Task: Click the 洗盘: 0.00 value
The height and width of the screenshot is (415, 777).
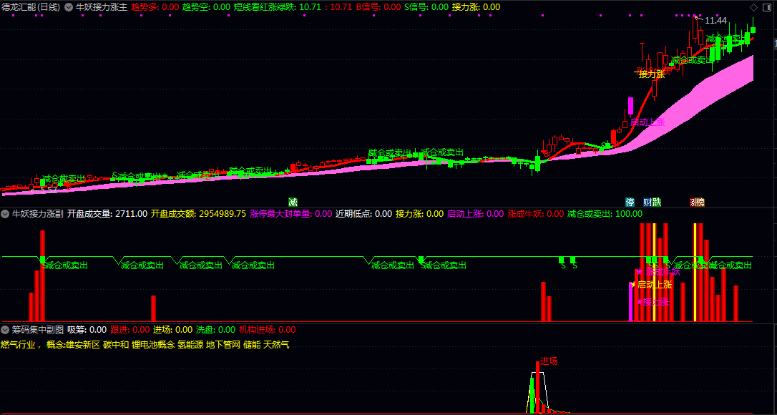Action: click(215, 330)
